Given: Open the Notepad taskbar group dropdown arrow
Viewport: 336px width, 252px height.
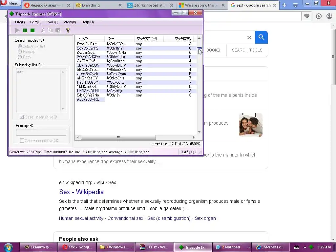Looking at the screenshot, I should tap(249, 247).
